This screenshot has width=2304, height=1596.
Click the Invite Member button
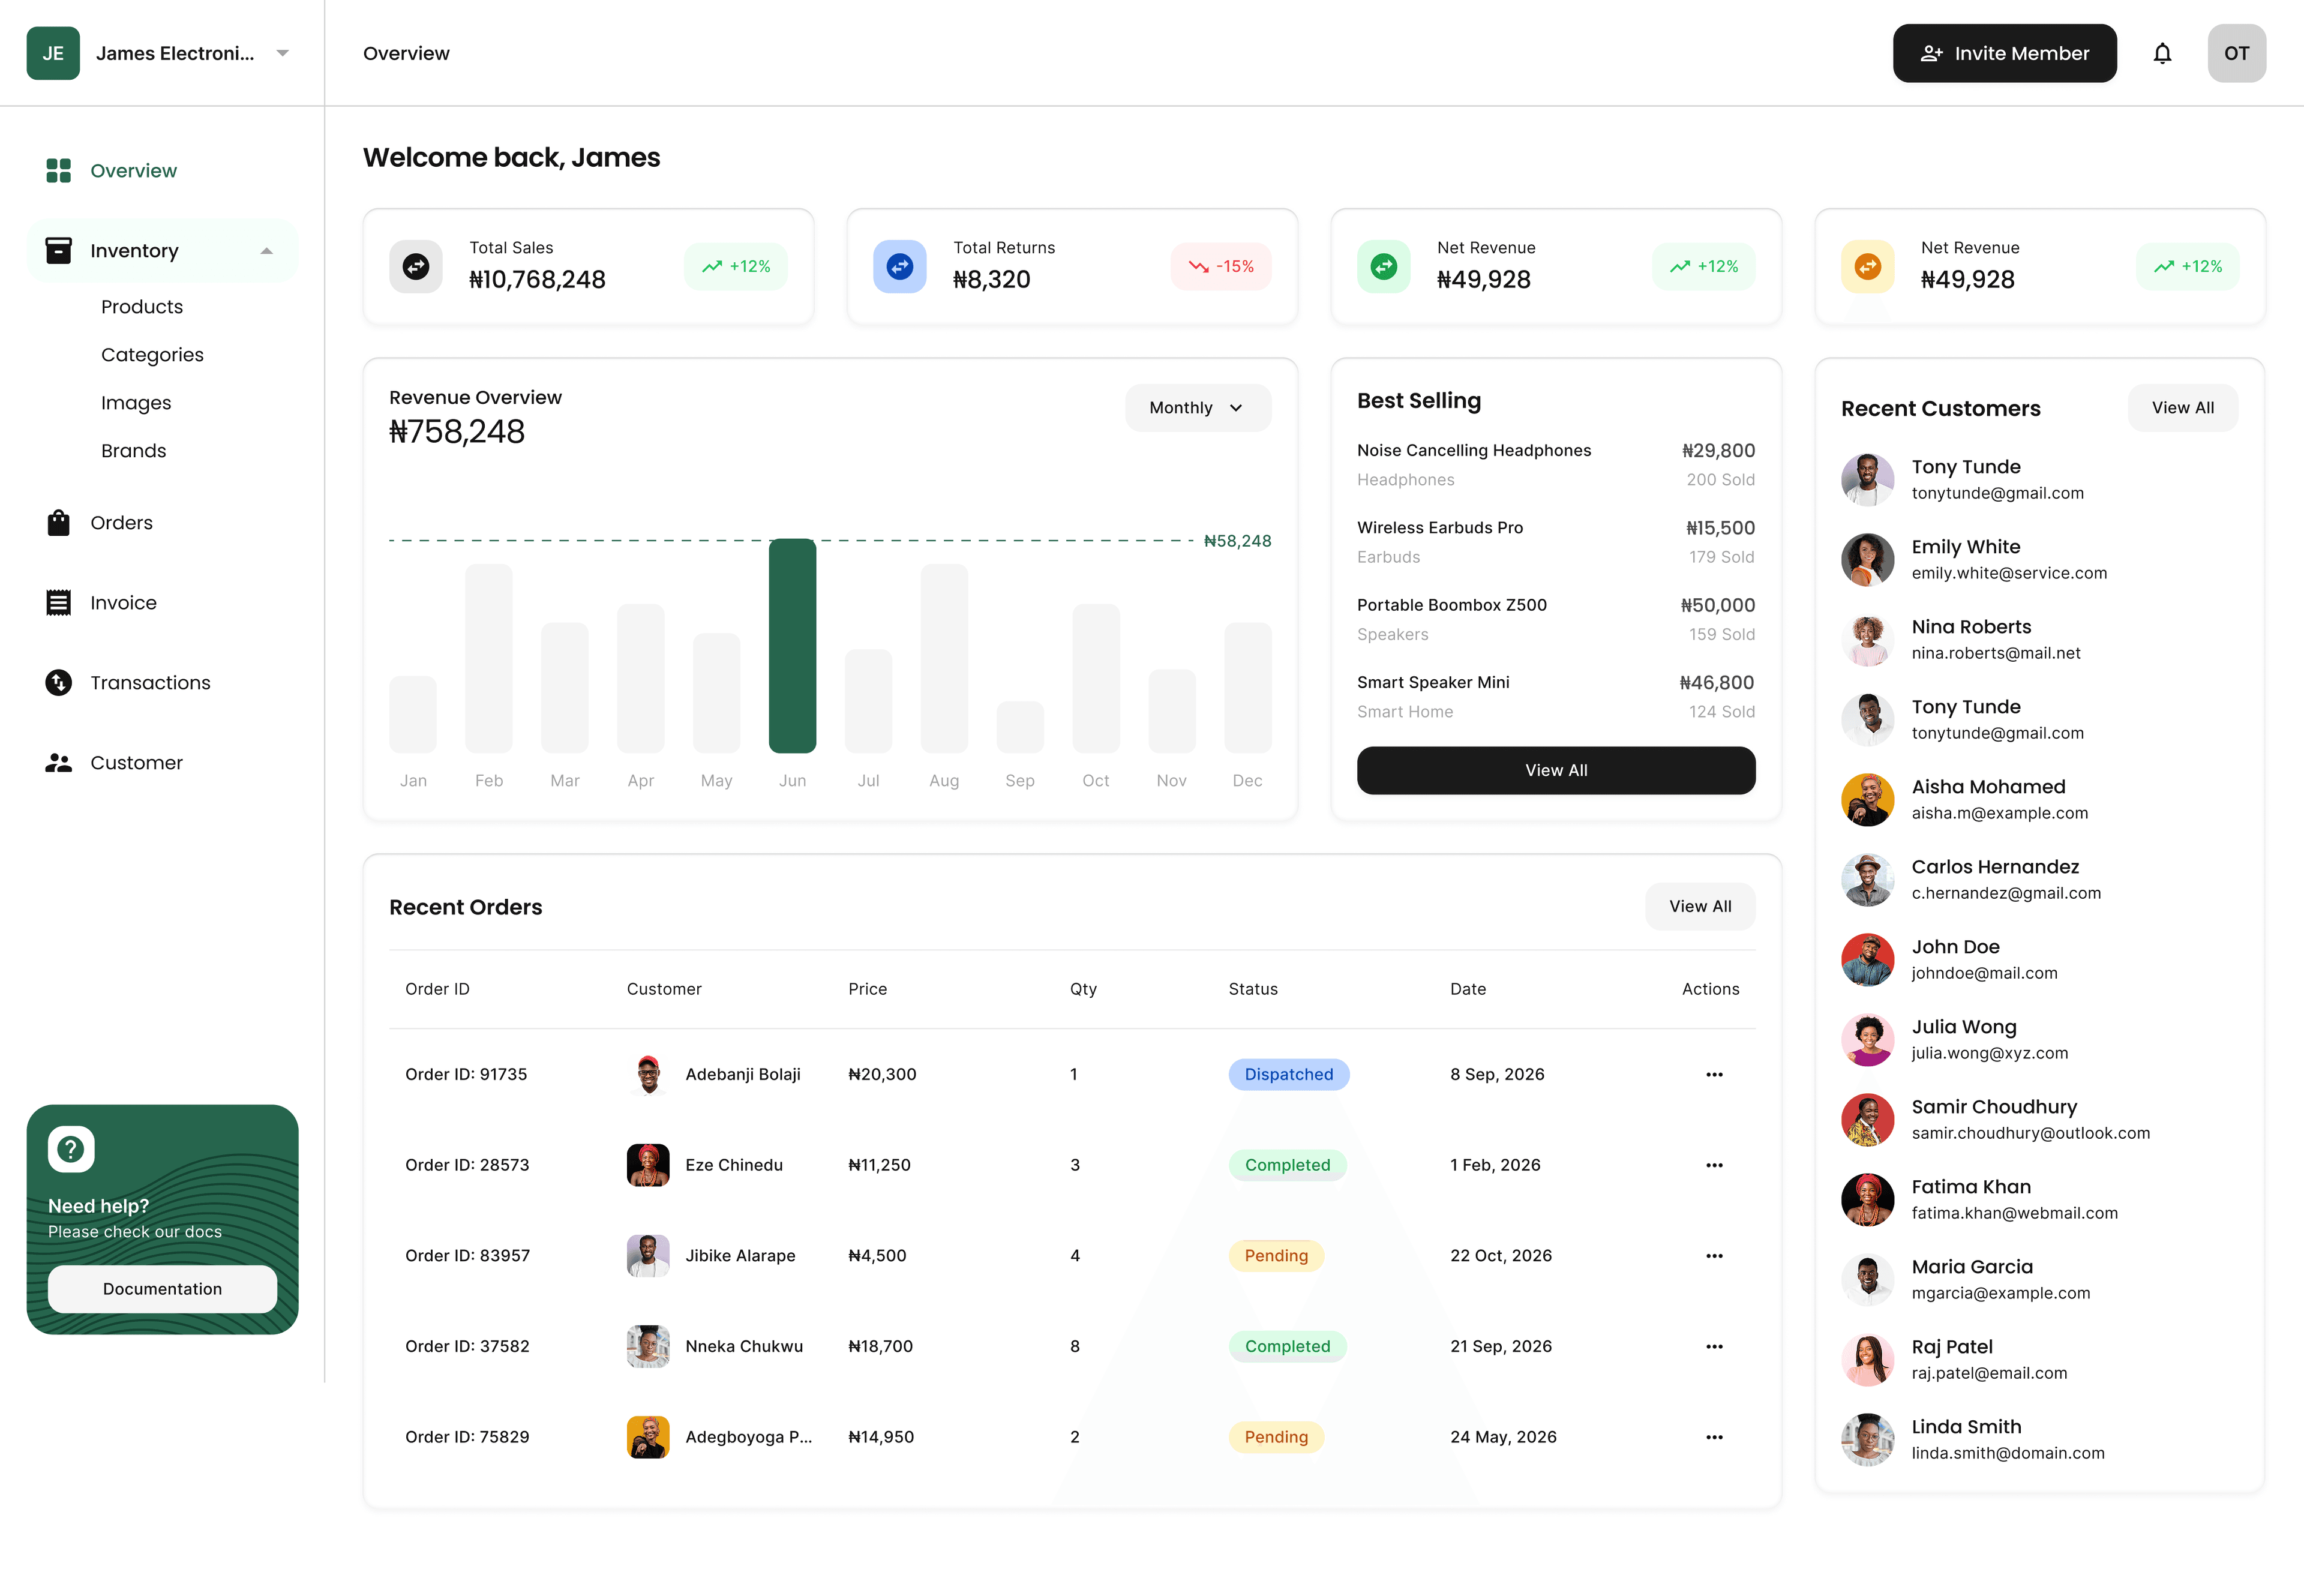[2004, 53]
